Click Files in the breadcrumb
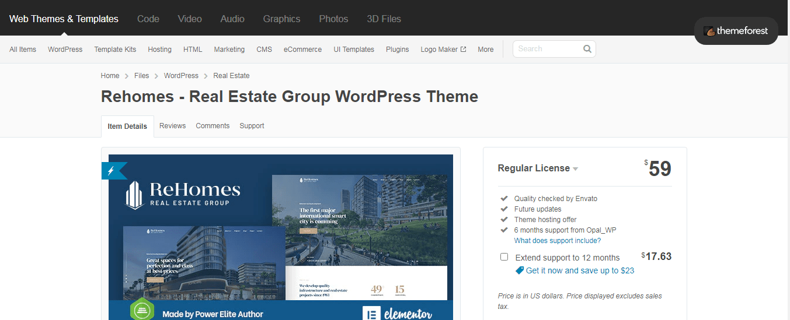 (141, 76)
